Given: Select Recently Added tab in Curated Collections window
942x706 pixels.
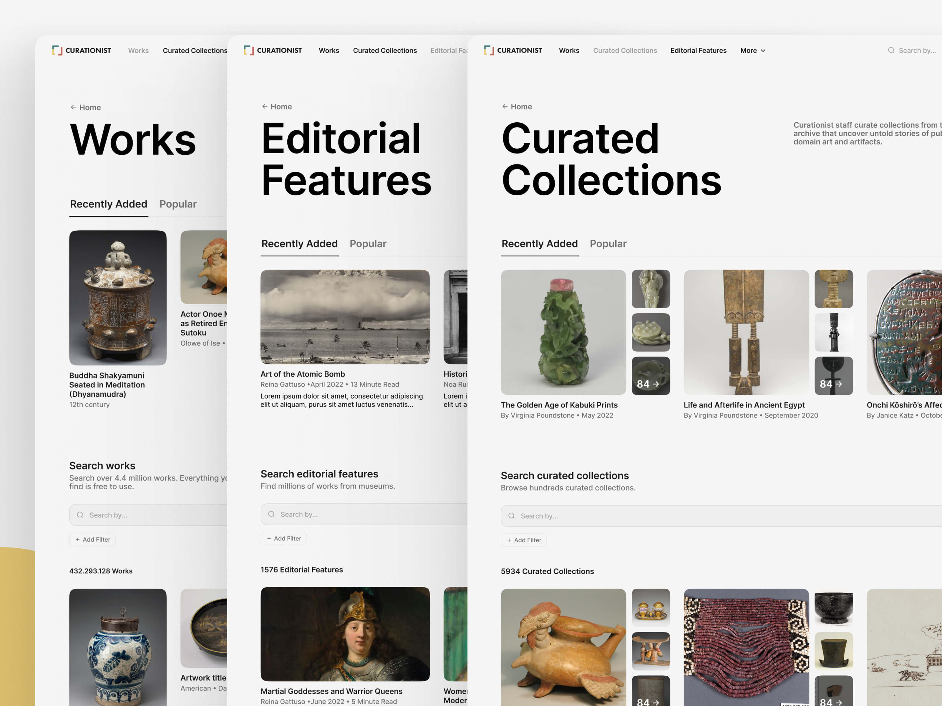Looking at the screenshot, I should click(540, 244).
